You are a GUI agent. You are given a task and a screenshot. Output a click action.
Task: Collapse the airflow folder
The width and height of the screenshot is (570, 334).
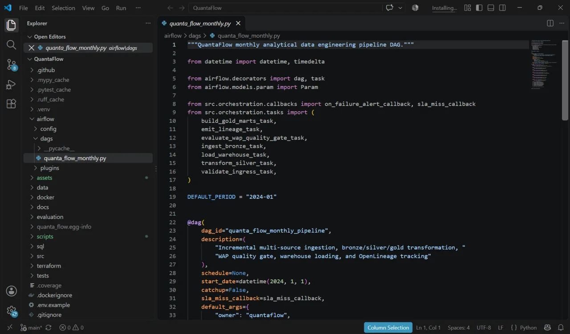tap(88, 119)
